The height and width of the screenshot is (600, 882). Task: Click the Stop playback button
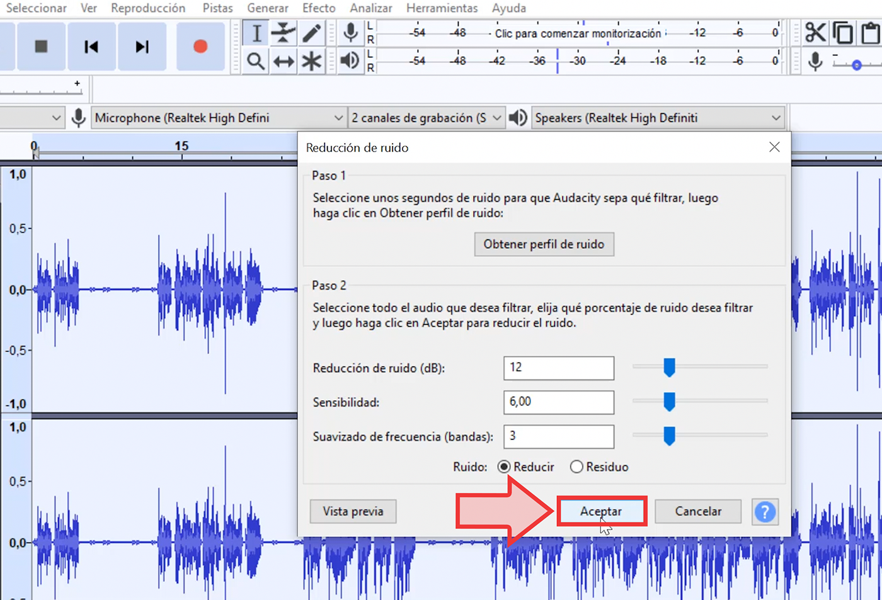pyautogui.click(x=41, y=46)
